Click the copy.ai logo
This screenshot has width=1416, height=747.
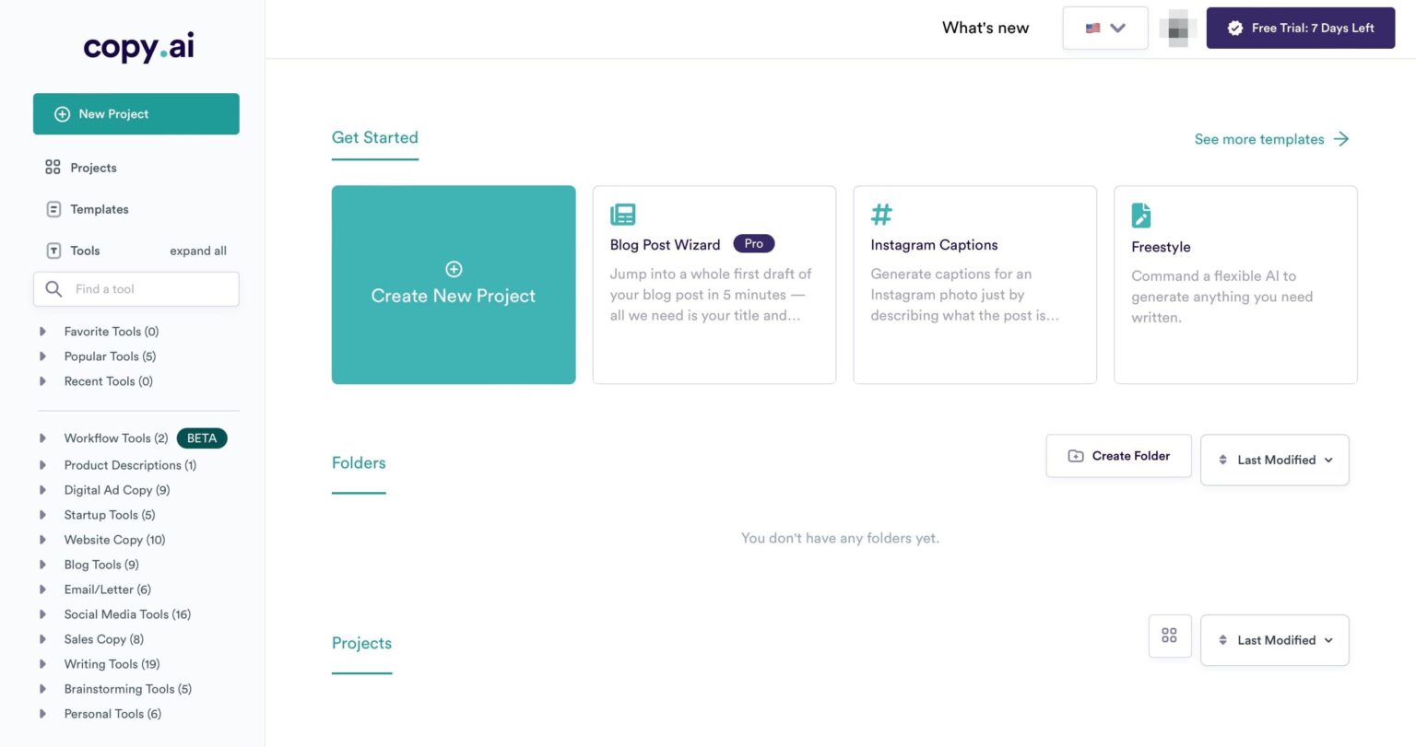coord(138,46)
